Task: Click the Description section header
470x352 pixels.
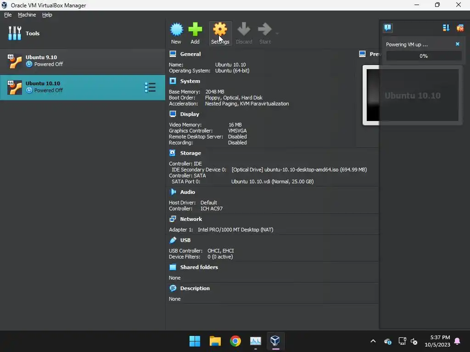Action: pos(195,288)
